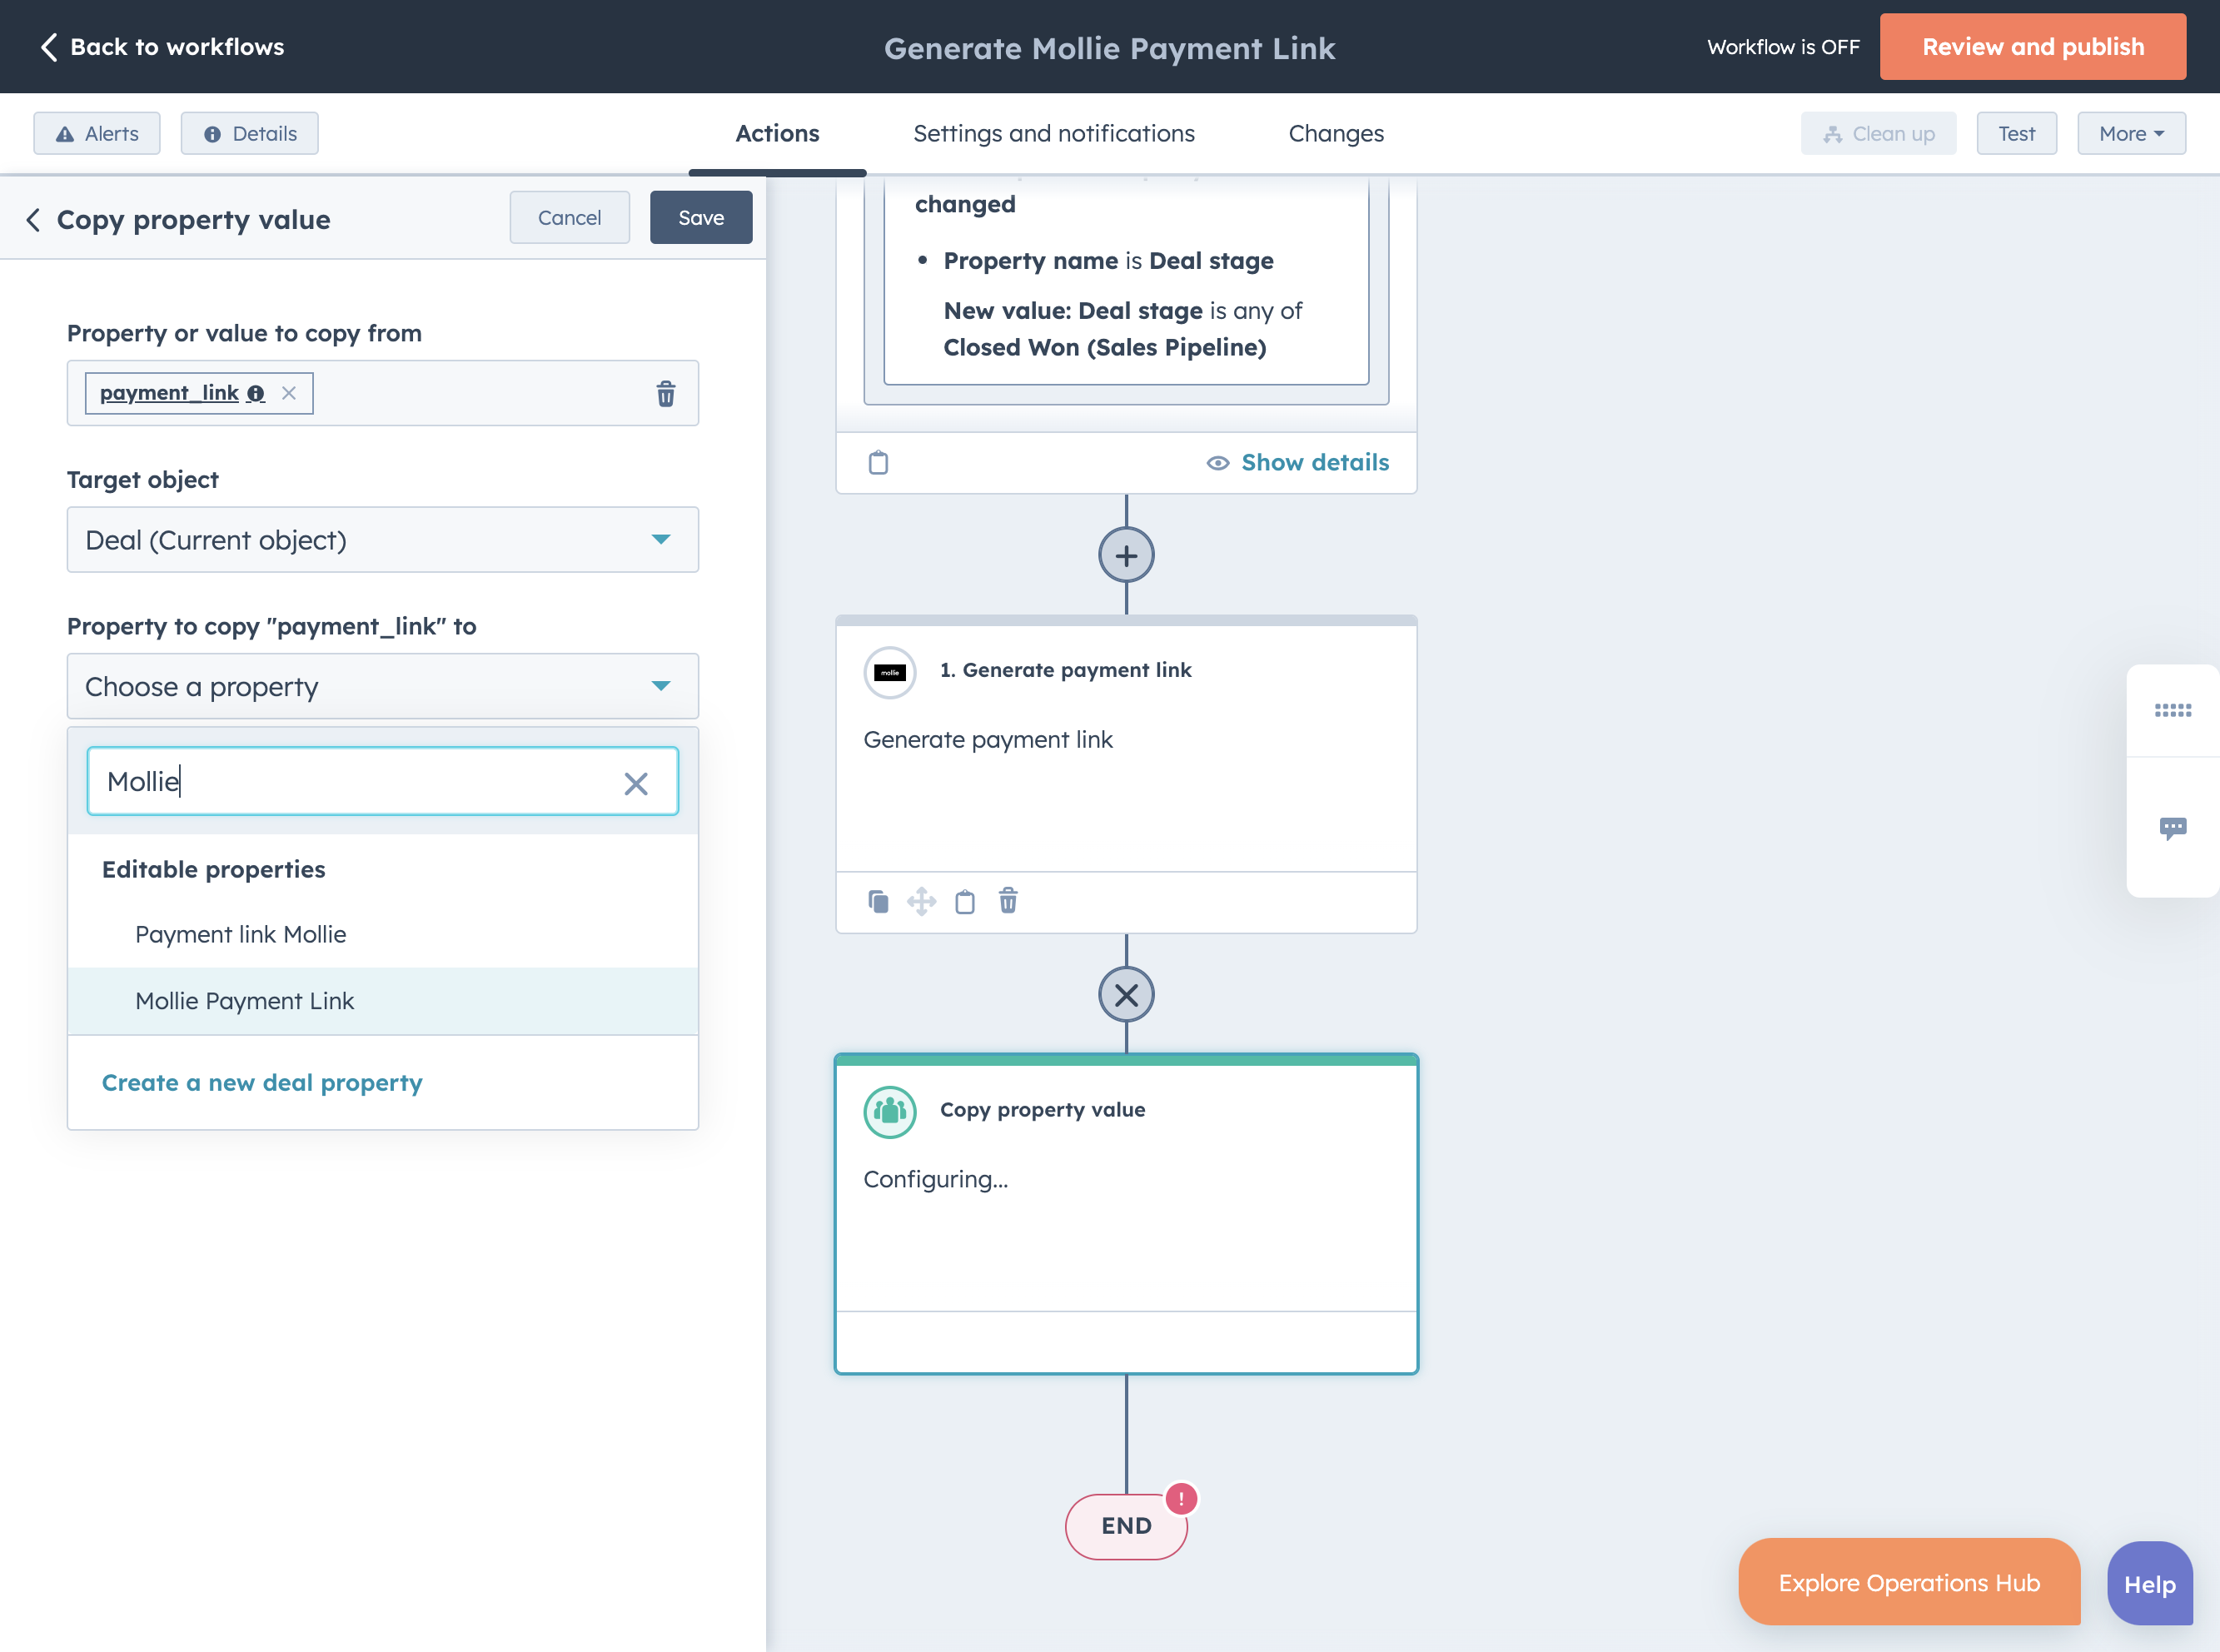This screenshot has height=1652, width=2220.
Task: Click Show details on trigger card
Action: click(1298, 462)
